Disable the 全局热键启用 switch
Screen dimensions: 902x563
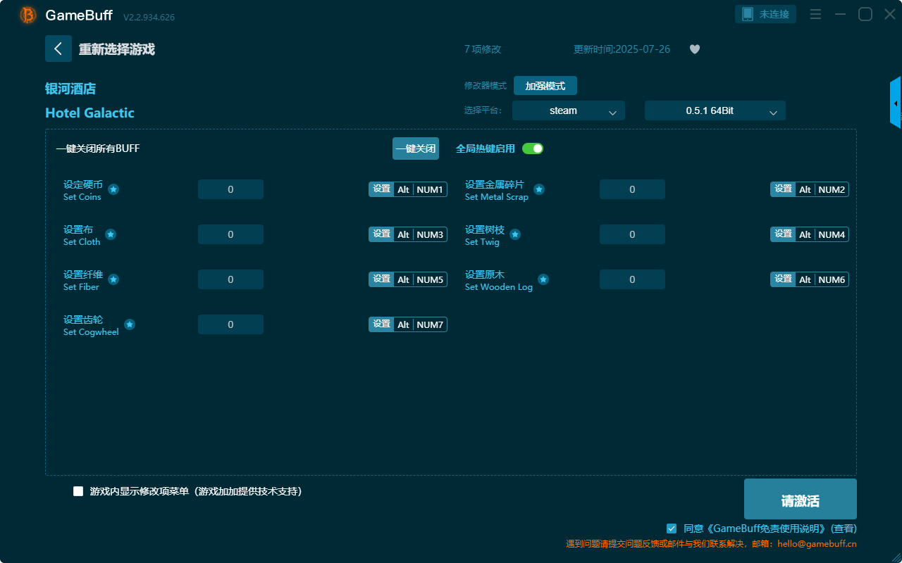pyautogui.click(x=533, y=148)
